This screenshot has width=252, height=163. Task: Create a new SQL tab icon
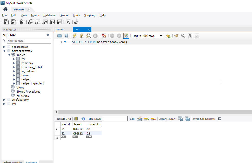coord(6,22)
